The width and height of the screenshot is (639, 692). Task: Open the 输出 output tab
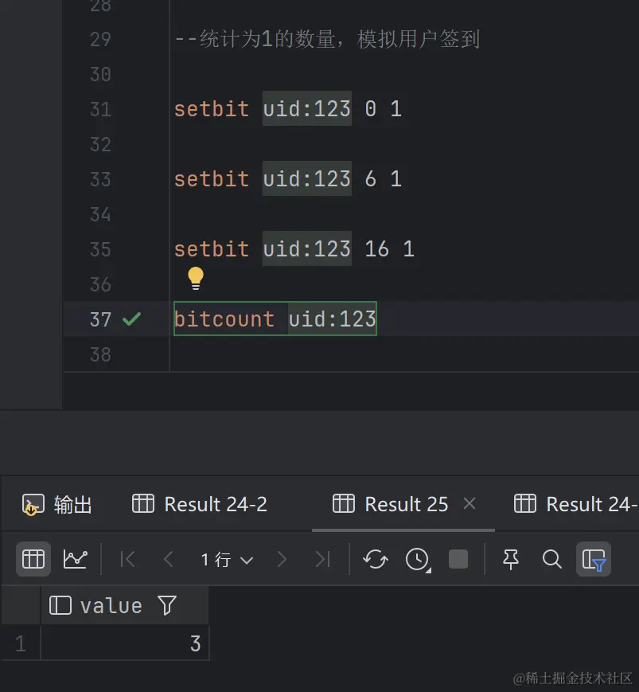[x=56, y=504]
